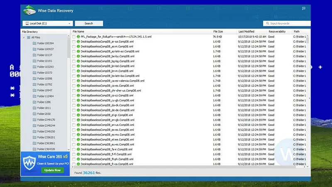Image resolution: width=332 pixels, height=187 pixels.
Task: Check the PFL_Package_for_RollupFix file checkbox
Action: (x=74, y=37)
